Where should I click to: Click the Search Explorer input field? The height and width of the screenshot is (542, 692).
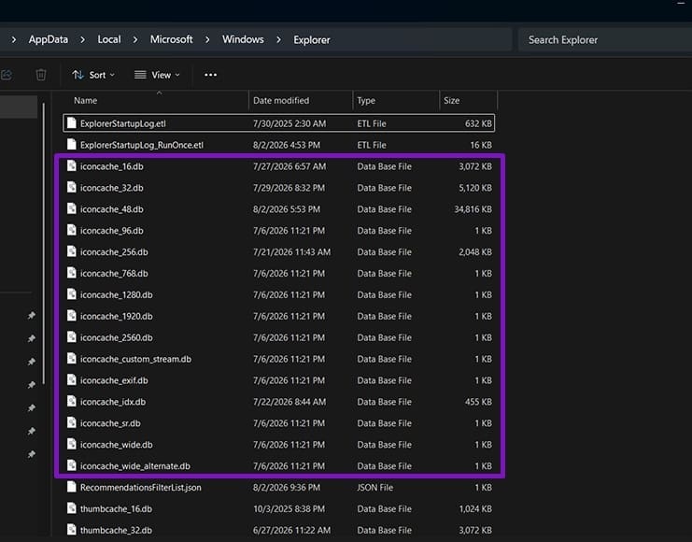coord(605,40)
